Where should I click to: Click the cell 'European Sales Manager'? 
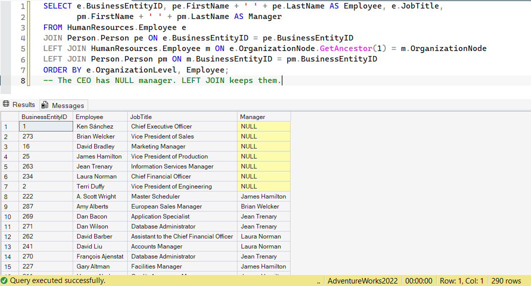pyautogui.click(x=182, y=206)
